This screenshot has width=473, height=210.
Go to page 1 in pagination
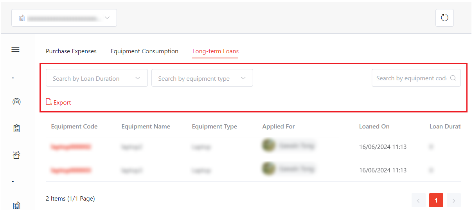pos(436,200)
